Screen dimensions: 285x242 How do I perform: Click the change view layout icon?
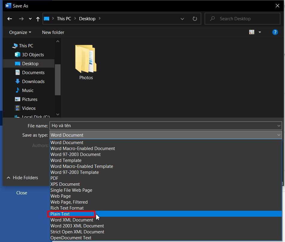[x=252, y=32]
